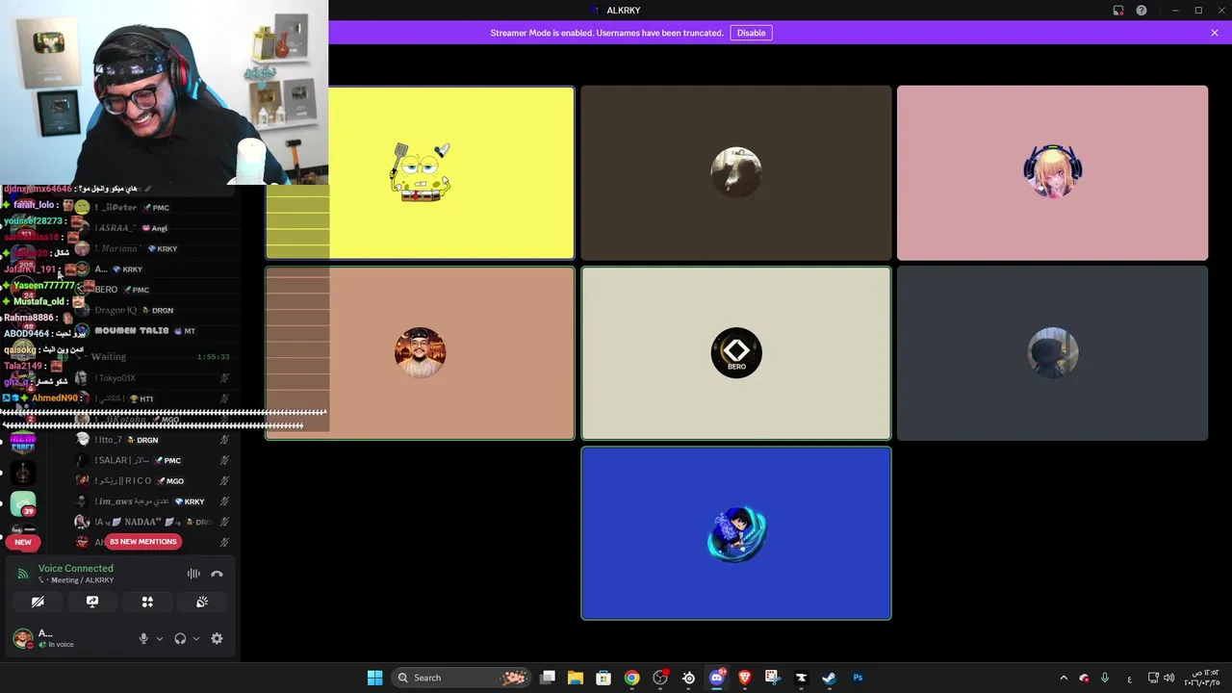Click tray microphone icon
The height and width of the screenshot is (693, 1232).
(1105, 678)
